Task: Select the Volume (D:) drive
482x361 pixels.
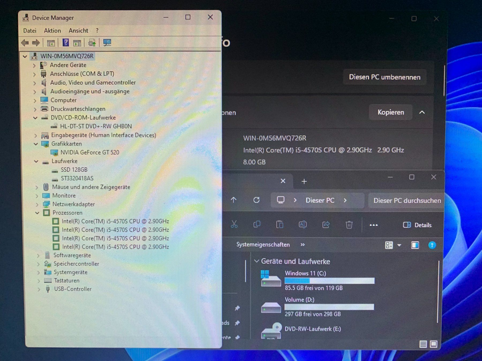Action: coord(317,307)
